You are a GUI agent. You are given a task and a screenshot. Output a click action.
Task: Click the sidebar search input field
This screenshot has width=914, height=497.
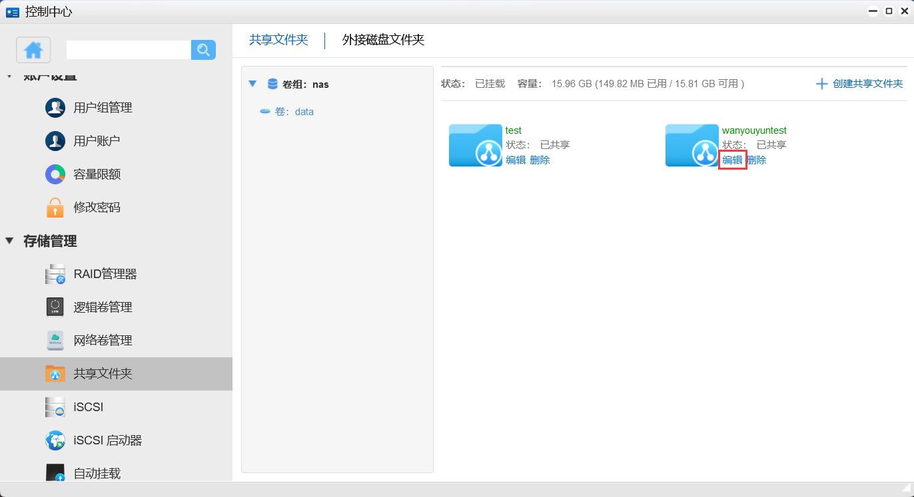tap(128, 50)
